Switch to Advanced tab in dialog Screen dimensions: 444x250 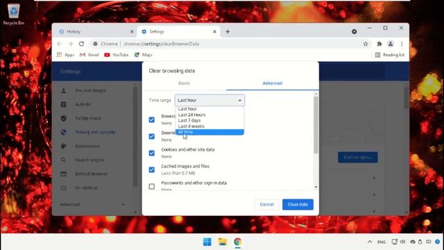[273, 83]
